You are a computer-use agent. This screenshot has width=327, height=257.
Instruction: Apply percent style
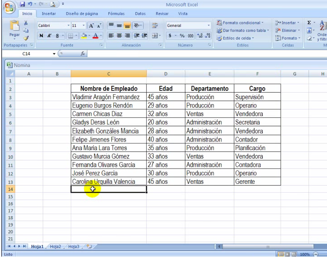click(x=182, y=35)
